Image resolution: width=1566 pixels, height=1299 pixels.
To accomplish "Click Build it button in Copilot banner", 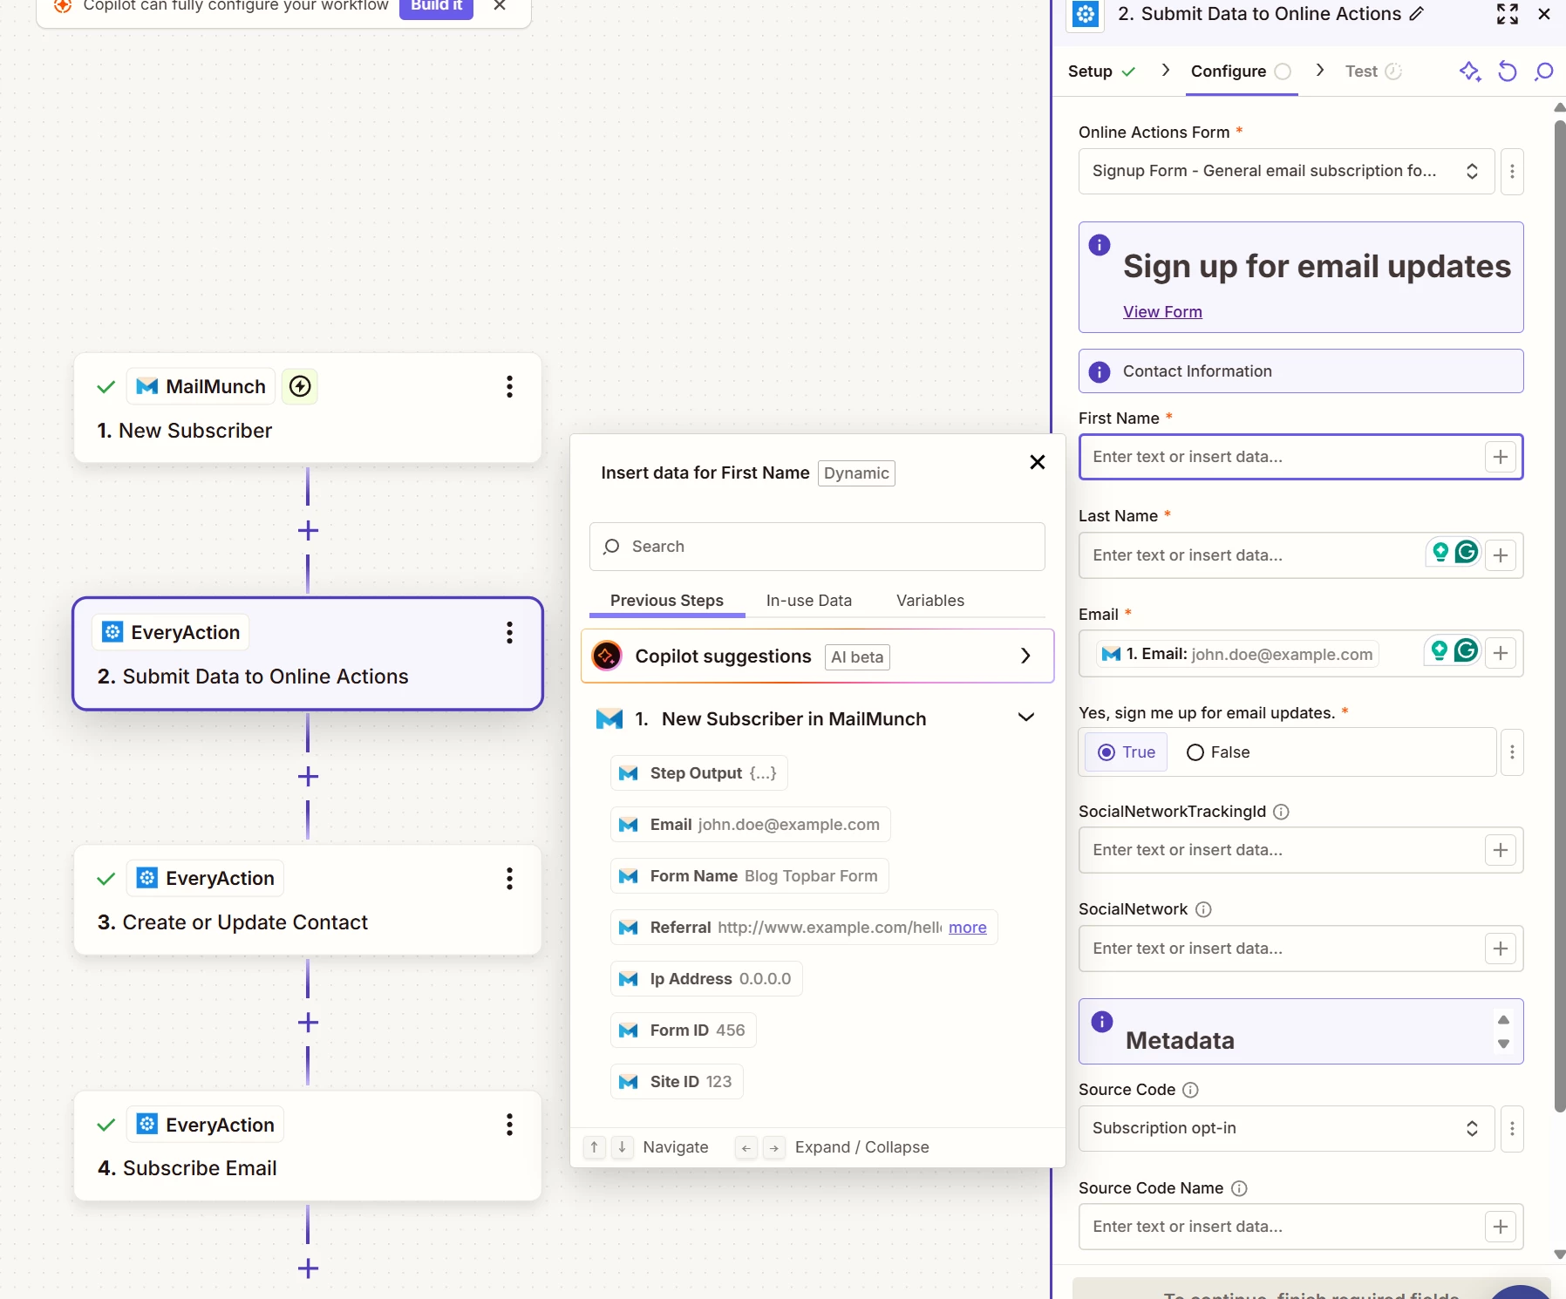I will 436,7.
